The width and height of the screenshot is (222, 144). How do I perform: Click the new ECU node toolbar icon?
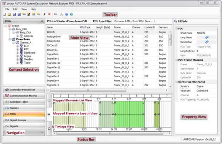29,14
